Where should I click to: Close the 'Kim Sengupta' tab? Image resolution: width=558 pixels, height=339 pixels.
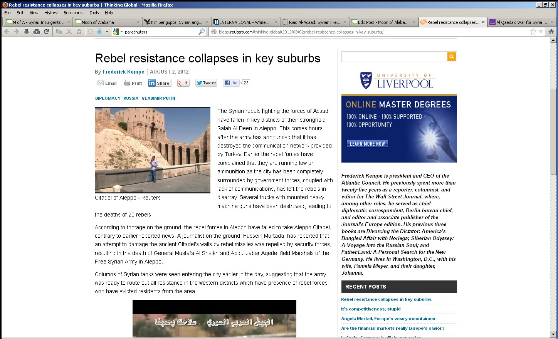click(x=207, y=22)
